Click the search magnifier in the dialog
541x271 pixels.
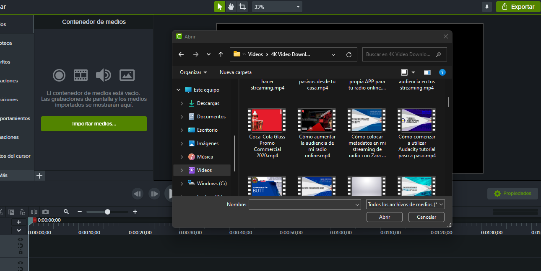(439, 54)
